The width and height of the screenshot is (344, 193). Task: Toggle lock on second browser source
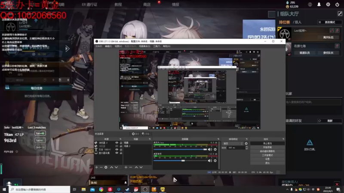pyautogui.click(x=121, y=146)
